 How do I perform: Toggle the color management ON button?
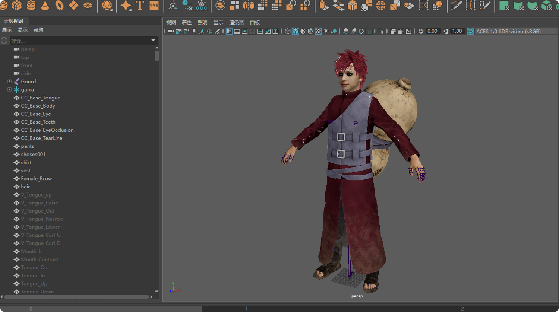click(470, 31)
